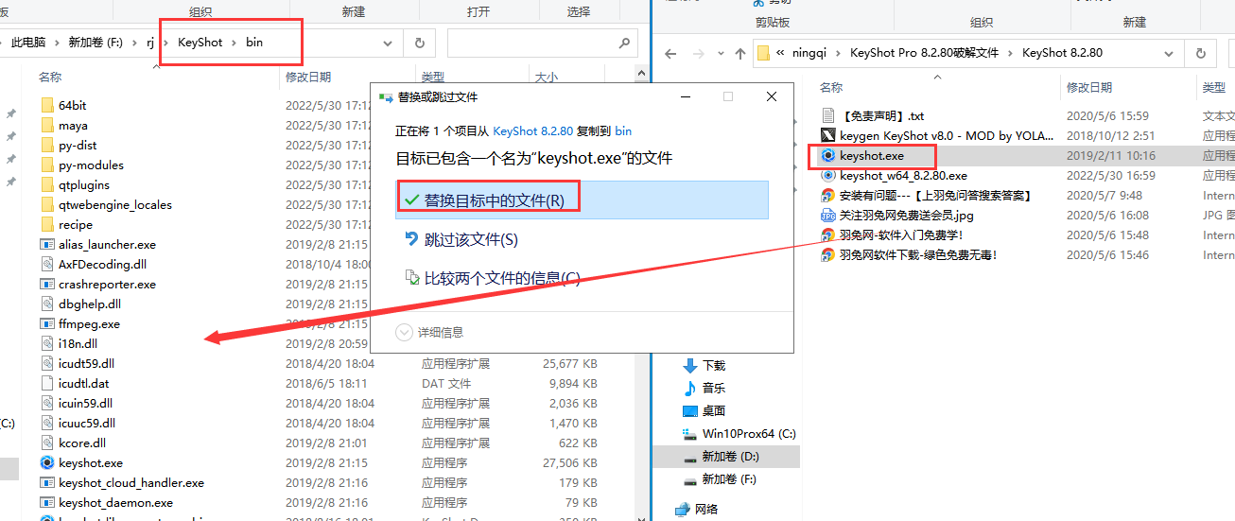Select 新加卷 (F:) drive in navigation pane
Image resolution: width=1235 pixels, height=521 pixels.
[729, 478]
